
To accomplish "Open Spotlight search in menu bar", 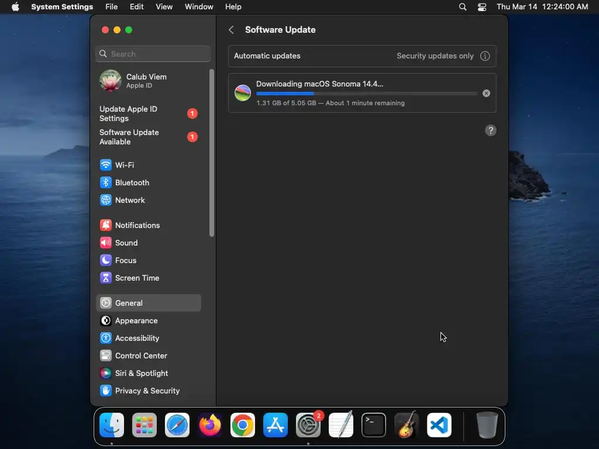I will [463, 6].
